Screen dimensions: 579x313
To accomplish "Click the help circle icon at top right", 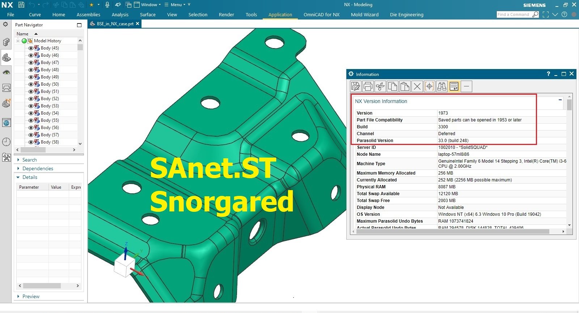I will pyautogui.click(x=564, y=14).
